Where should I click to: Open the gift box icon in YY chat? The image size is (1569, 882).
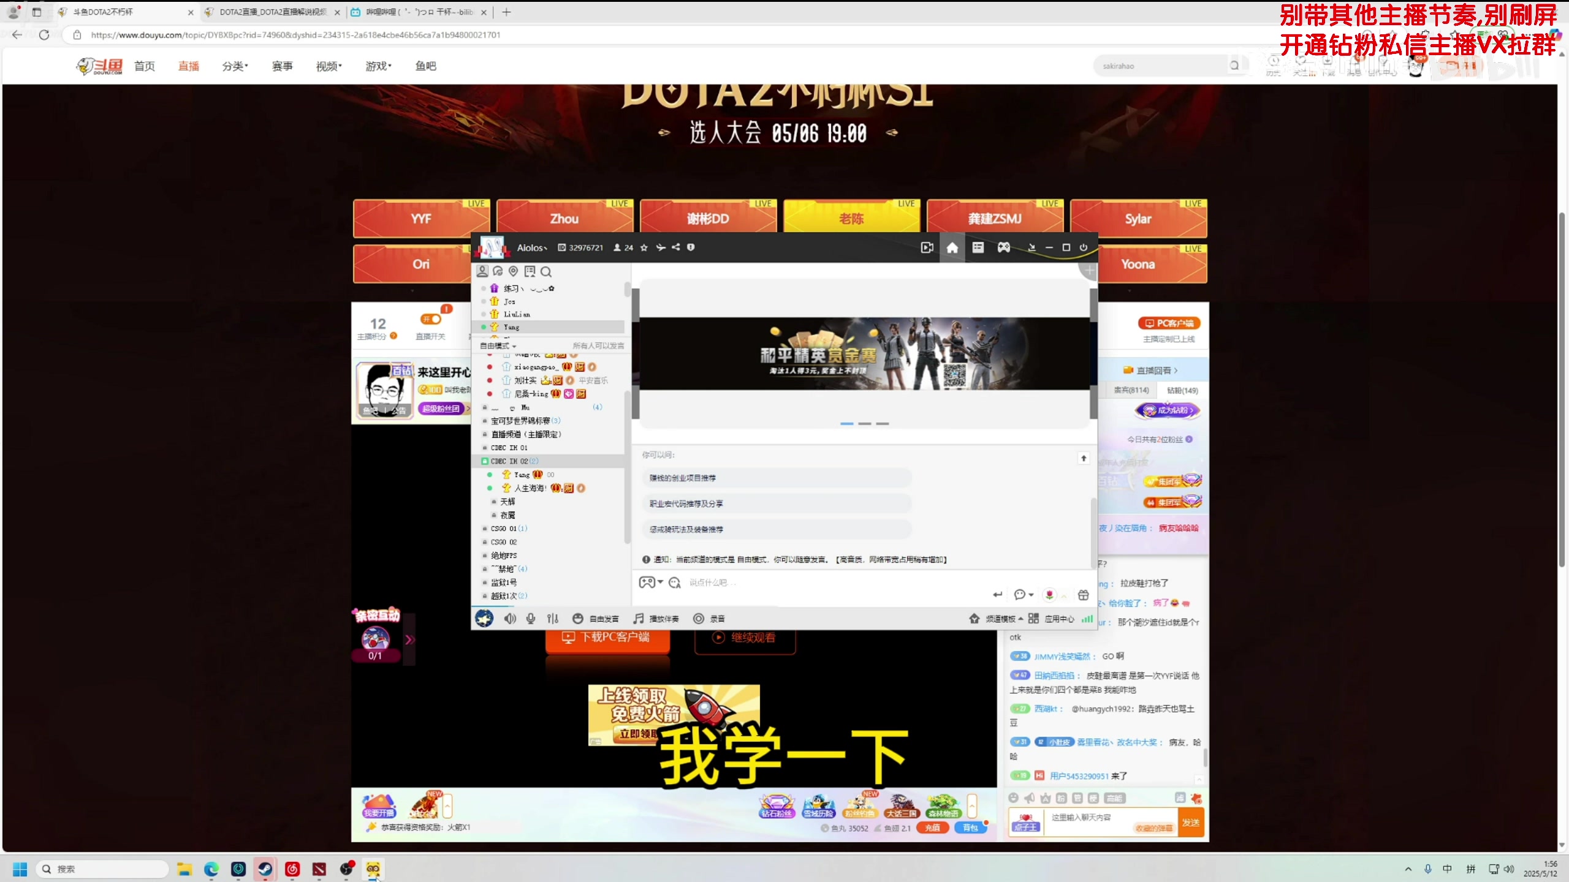[x=1083, y=595]
